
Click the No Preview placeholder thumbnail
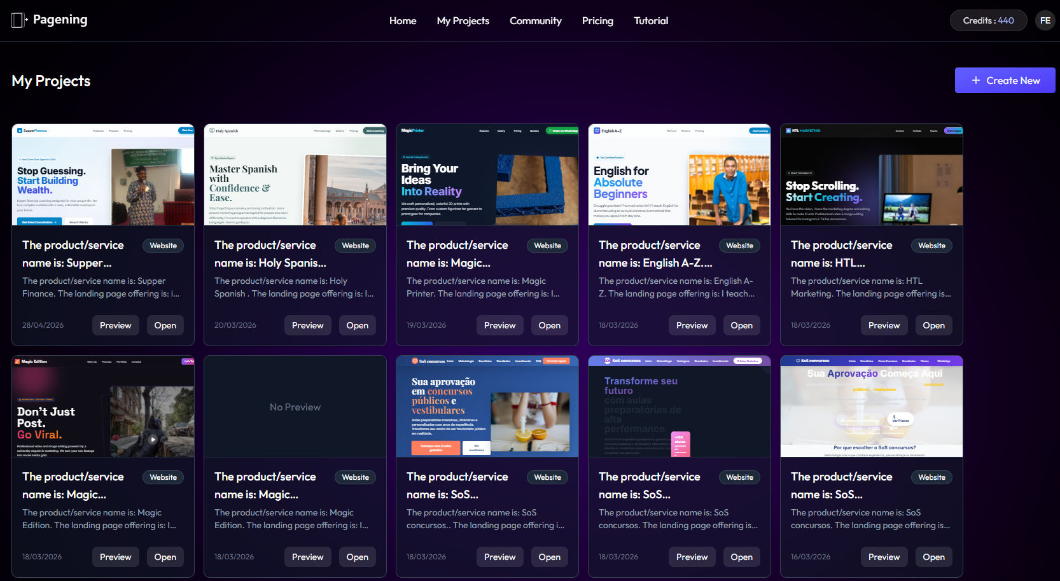(x=295, y=406)
